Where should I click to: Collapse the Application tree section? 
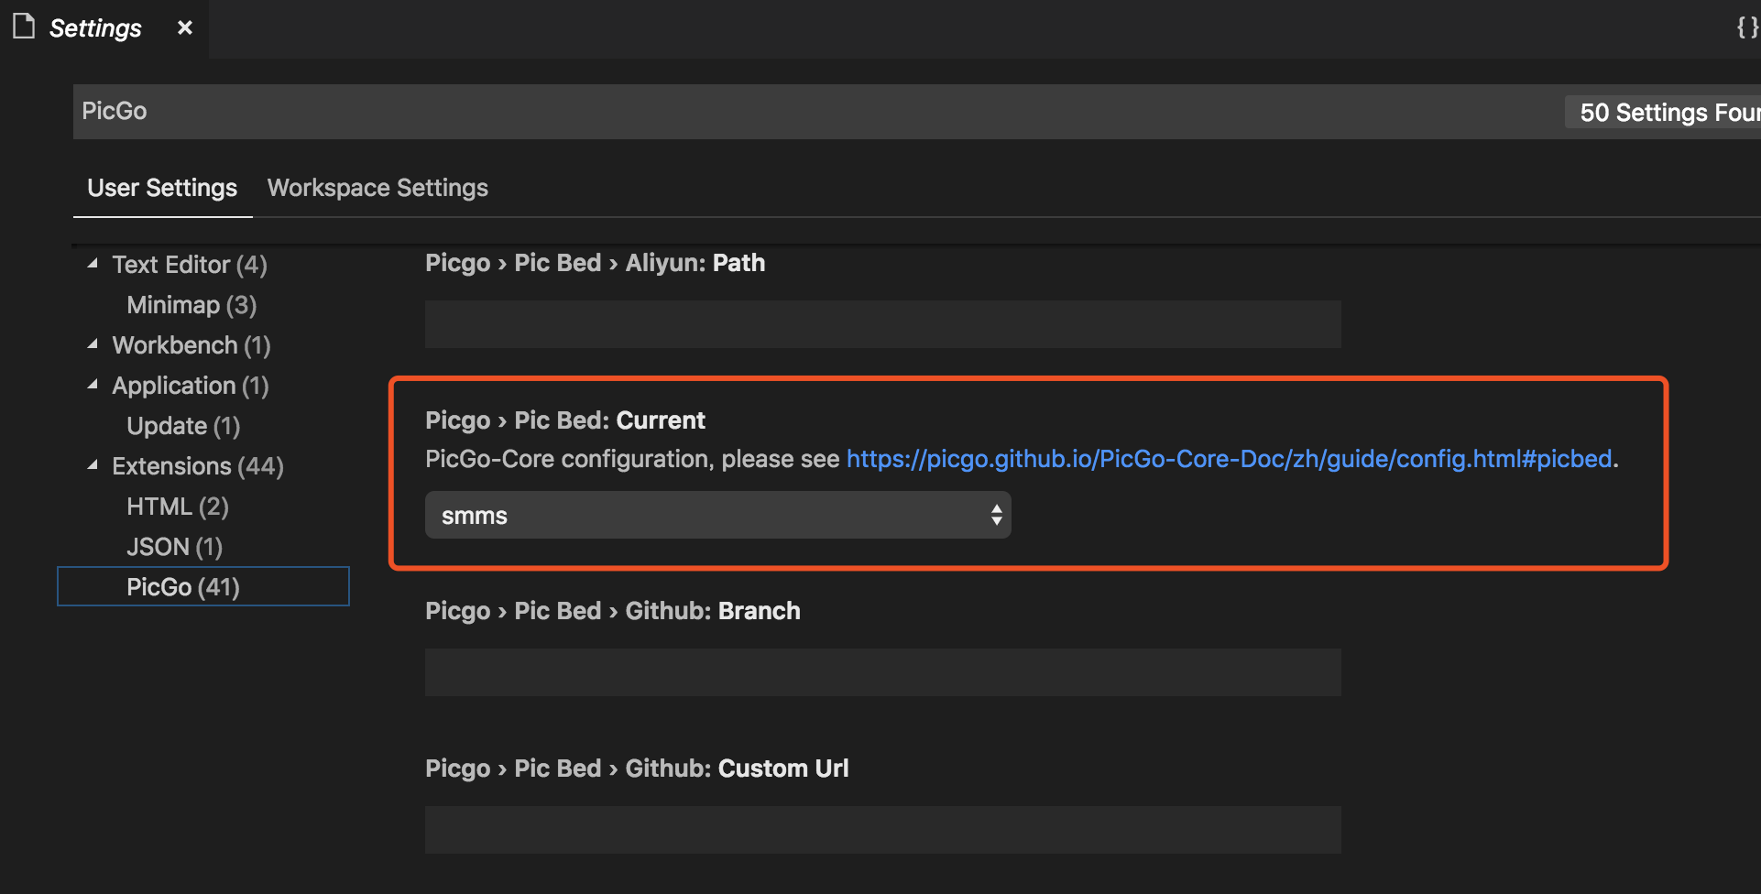(93, 385)
